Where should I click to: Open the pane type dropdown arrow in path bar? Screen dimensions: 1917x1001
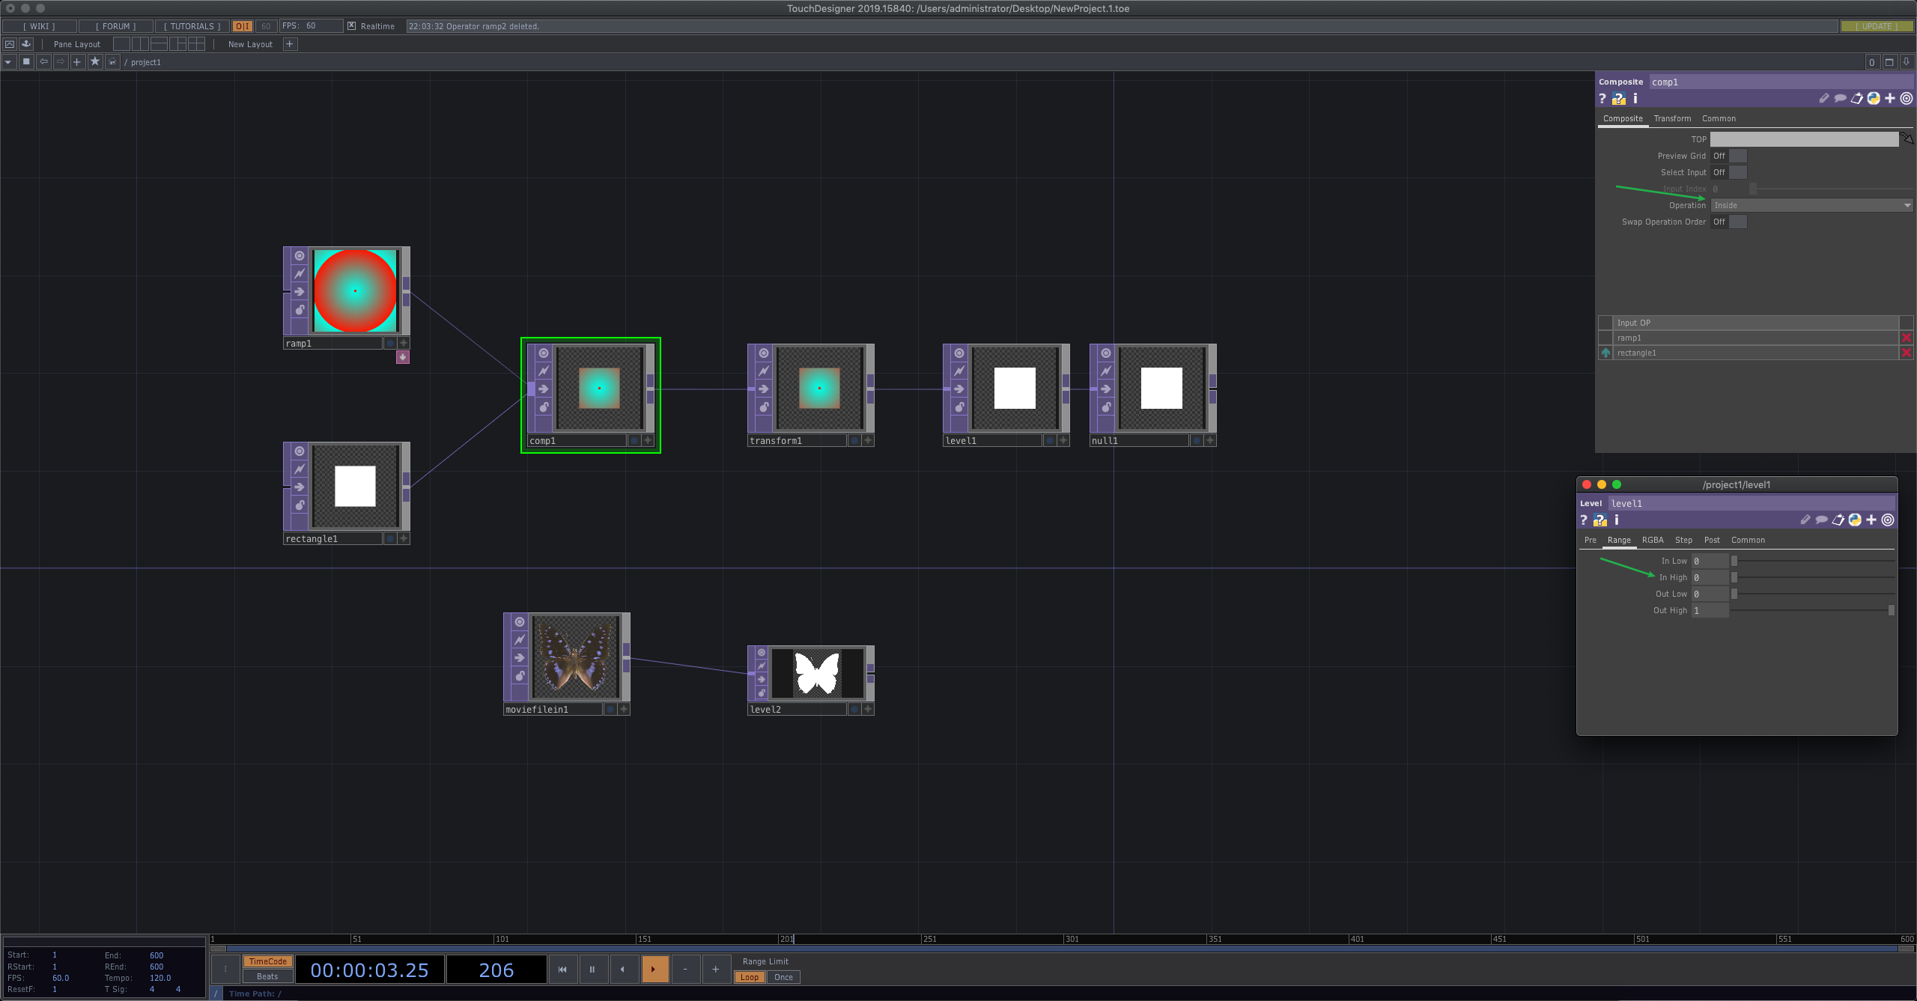8,62
